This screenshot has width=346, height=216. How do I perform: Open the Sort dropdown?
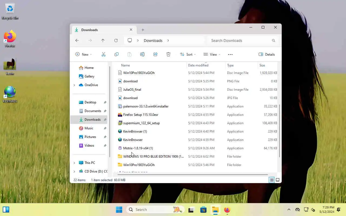(188, 54)
